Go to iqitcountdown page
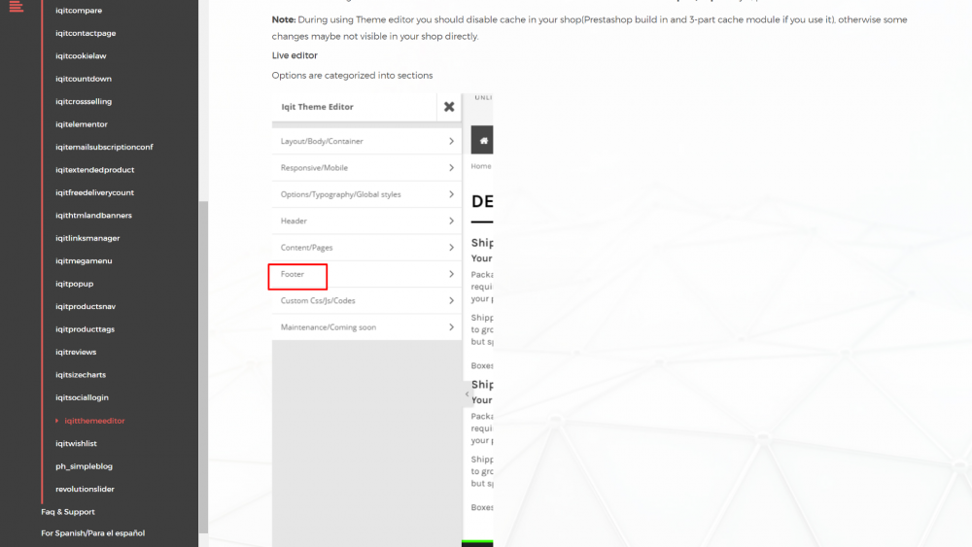 [x=84, y=79]
